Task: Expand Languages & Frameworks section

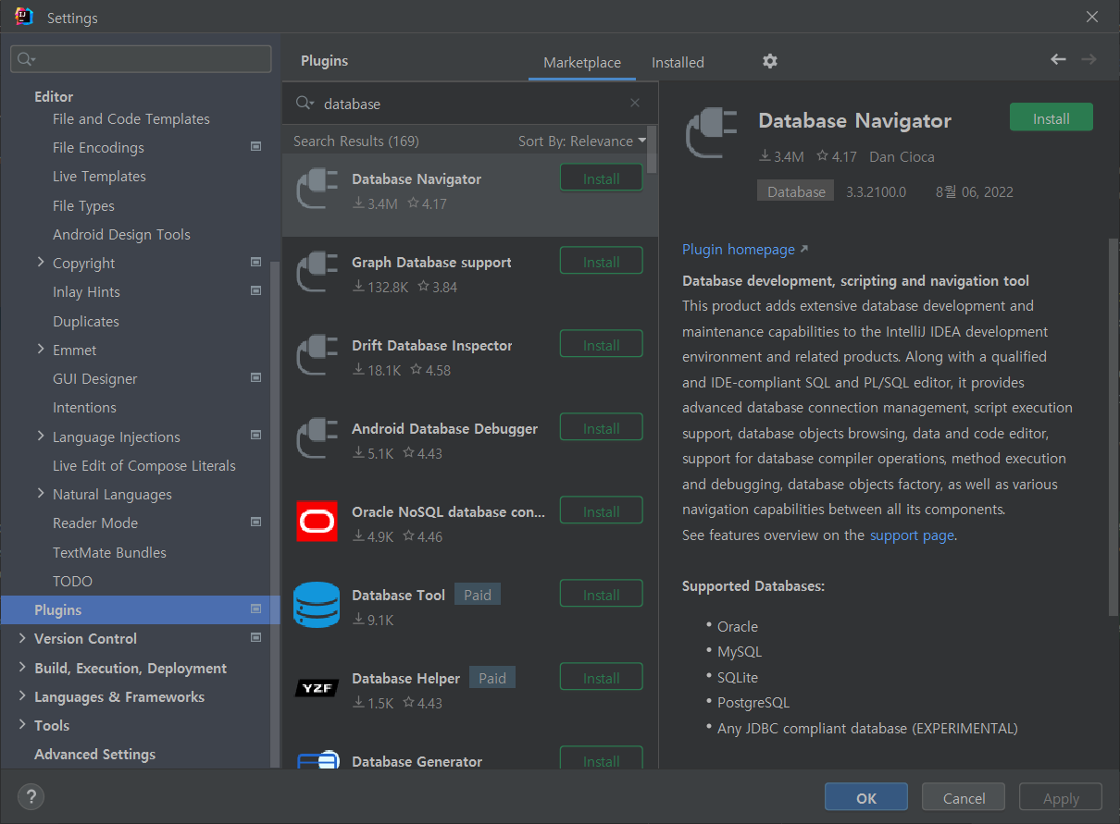Action: point(22,696)
